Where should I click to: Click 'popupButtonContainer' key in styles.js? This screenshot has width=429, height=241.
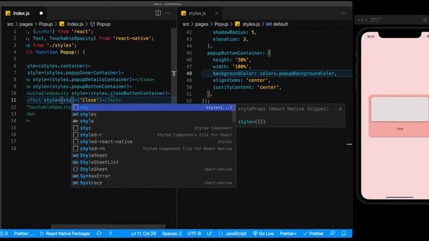[x=235, y=53]
